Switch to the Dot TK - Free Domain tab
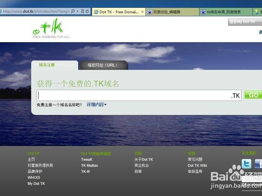This screenshot has height=196, width=262. point(119,12)
